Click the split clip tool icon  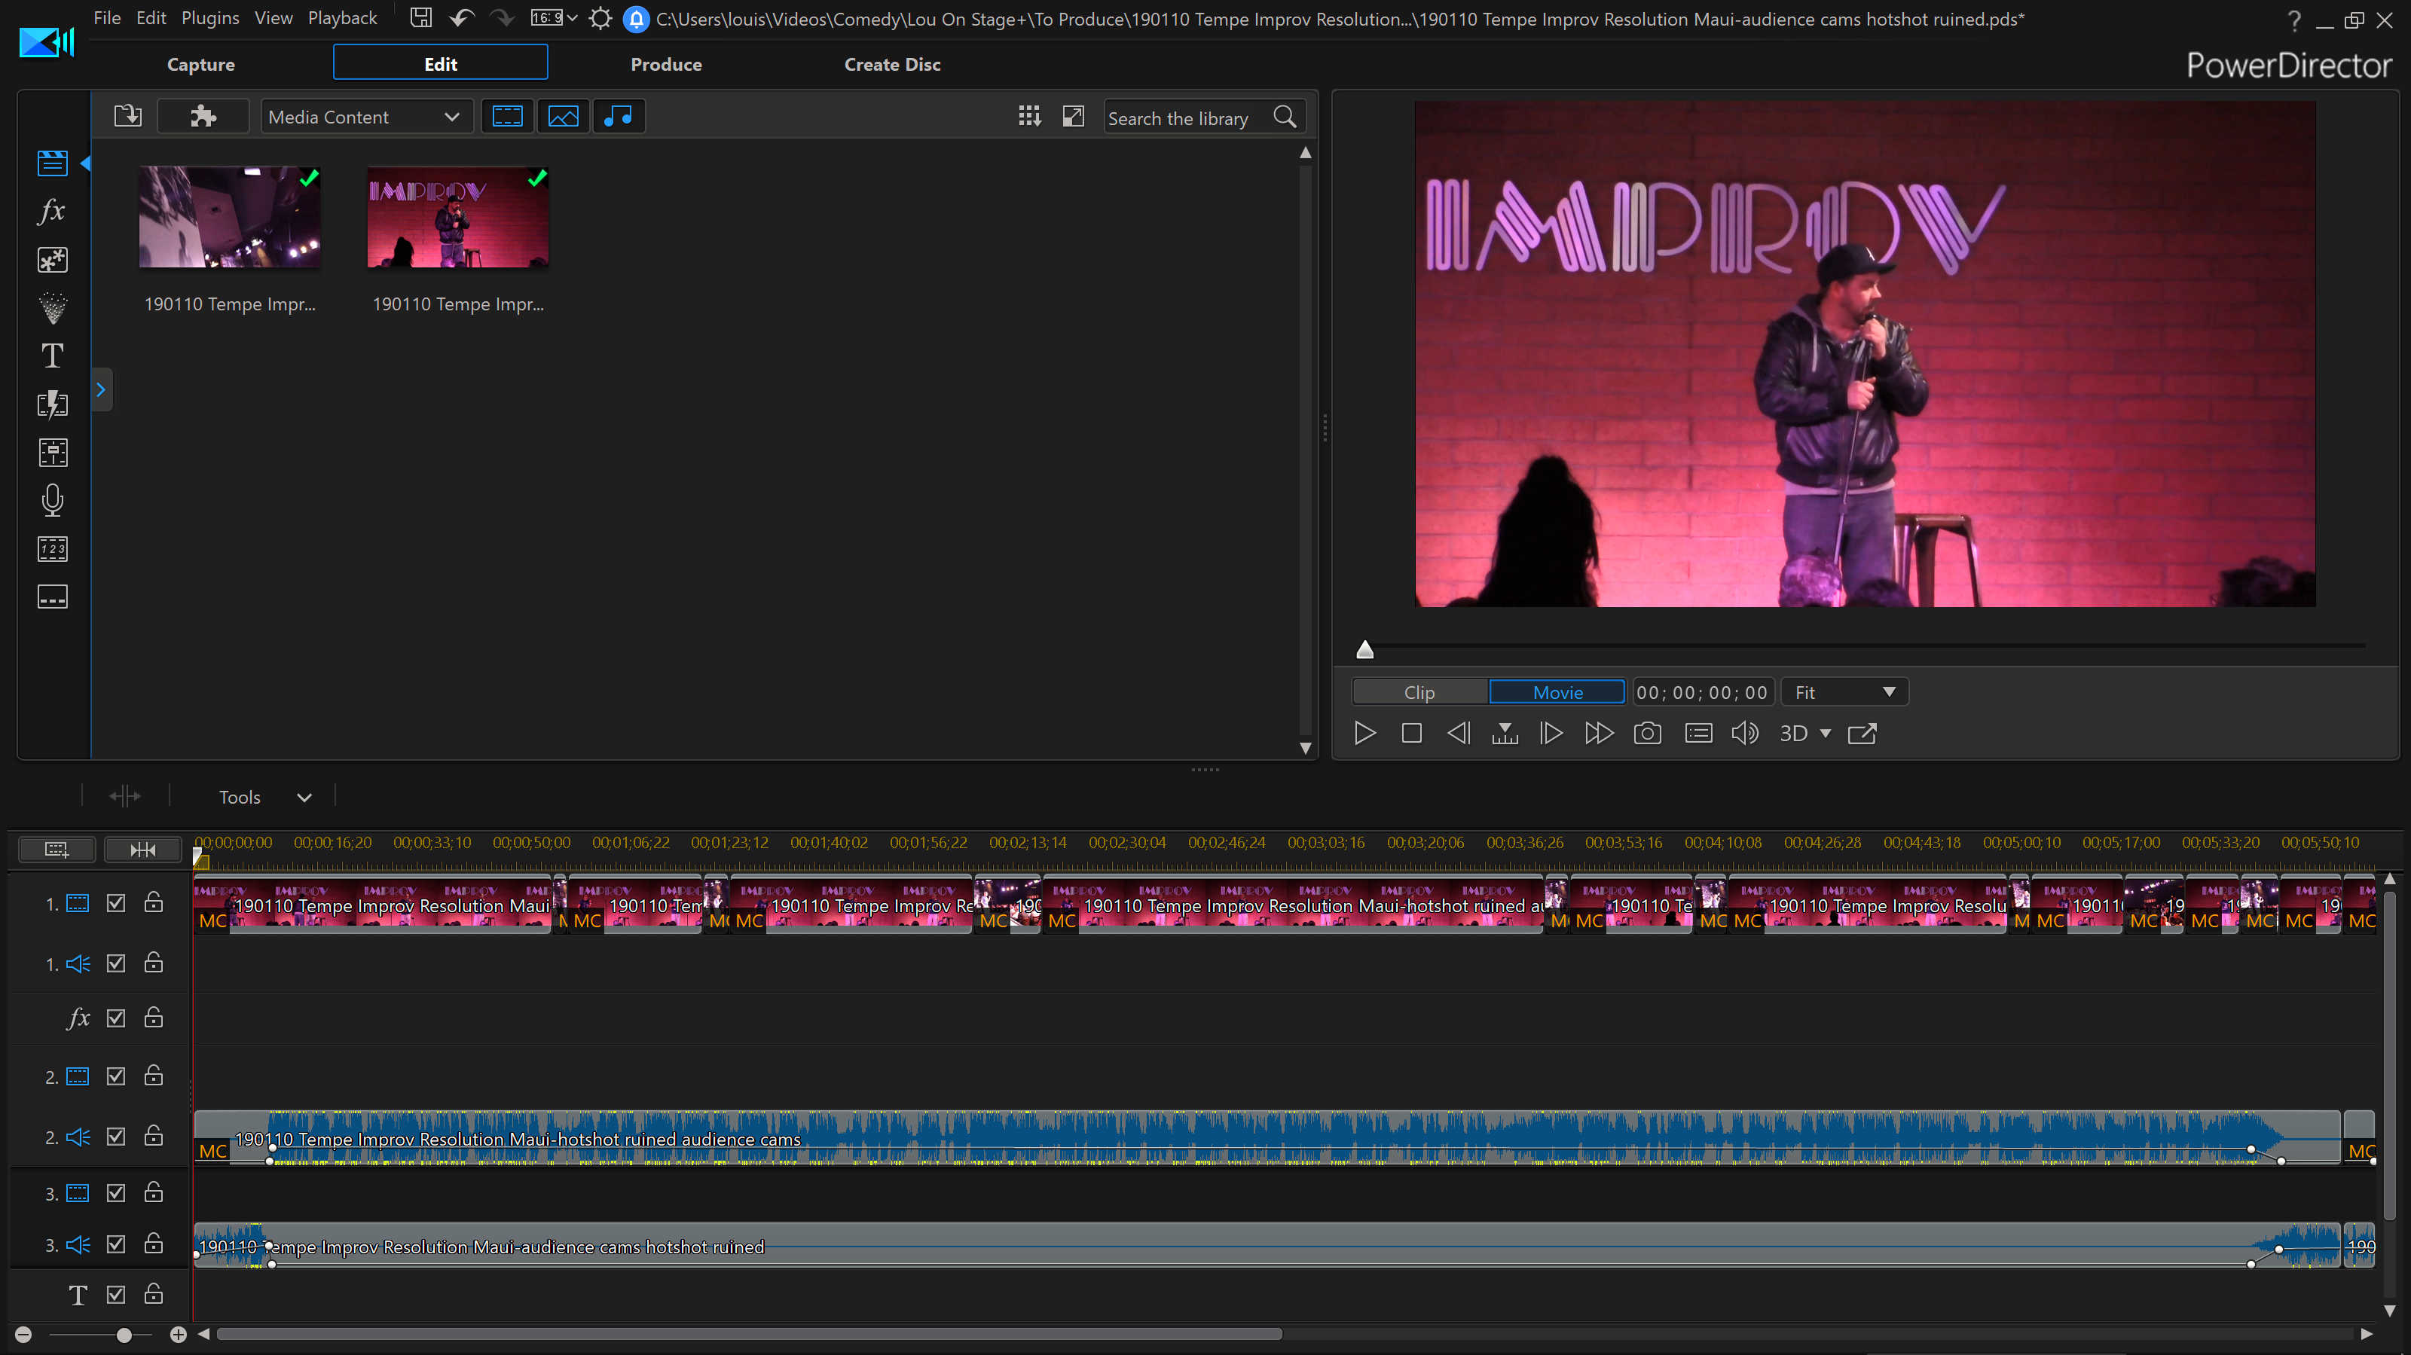click(x=124, y=796)
